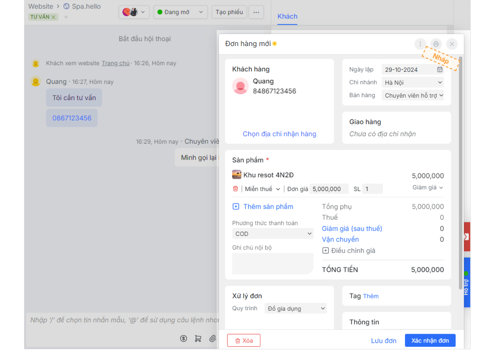
Task: Click the Website breadcrumb item
Action: click(41, 6)
